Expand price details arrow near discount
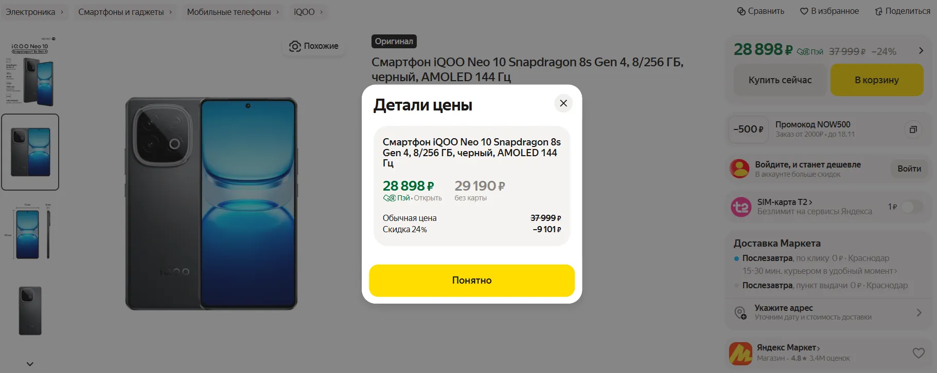Image resolution: width=937 pixels, height=373 pixels. point(921,51)
